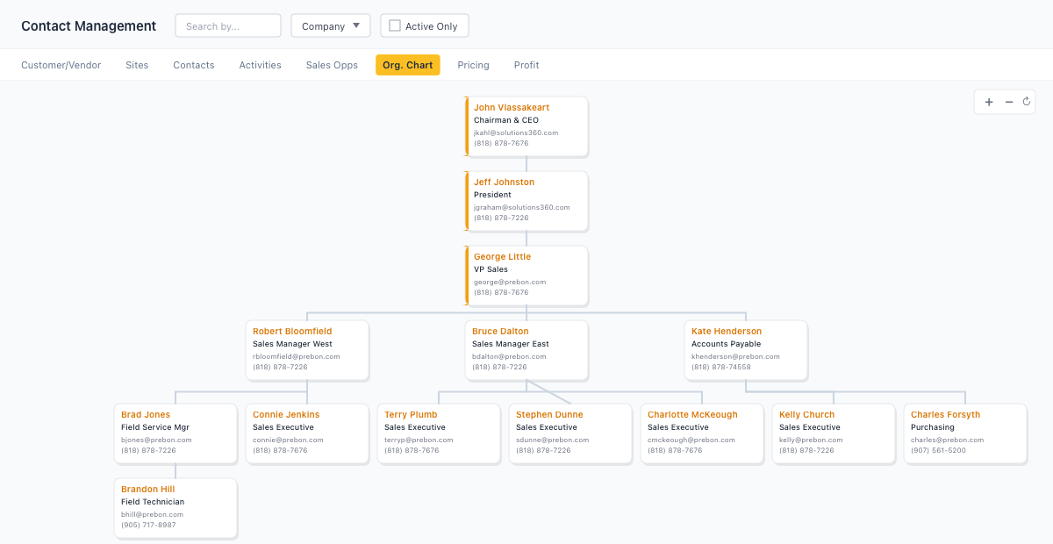Switch to the Activities tab
The width and height of the screenshot is (1053, 544).
260,65
